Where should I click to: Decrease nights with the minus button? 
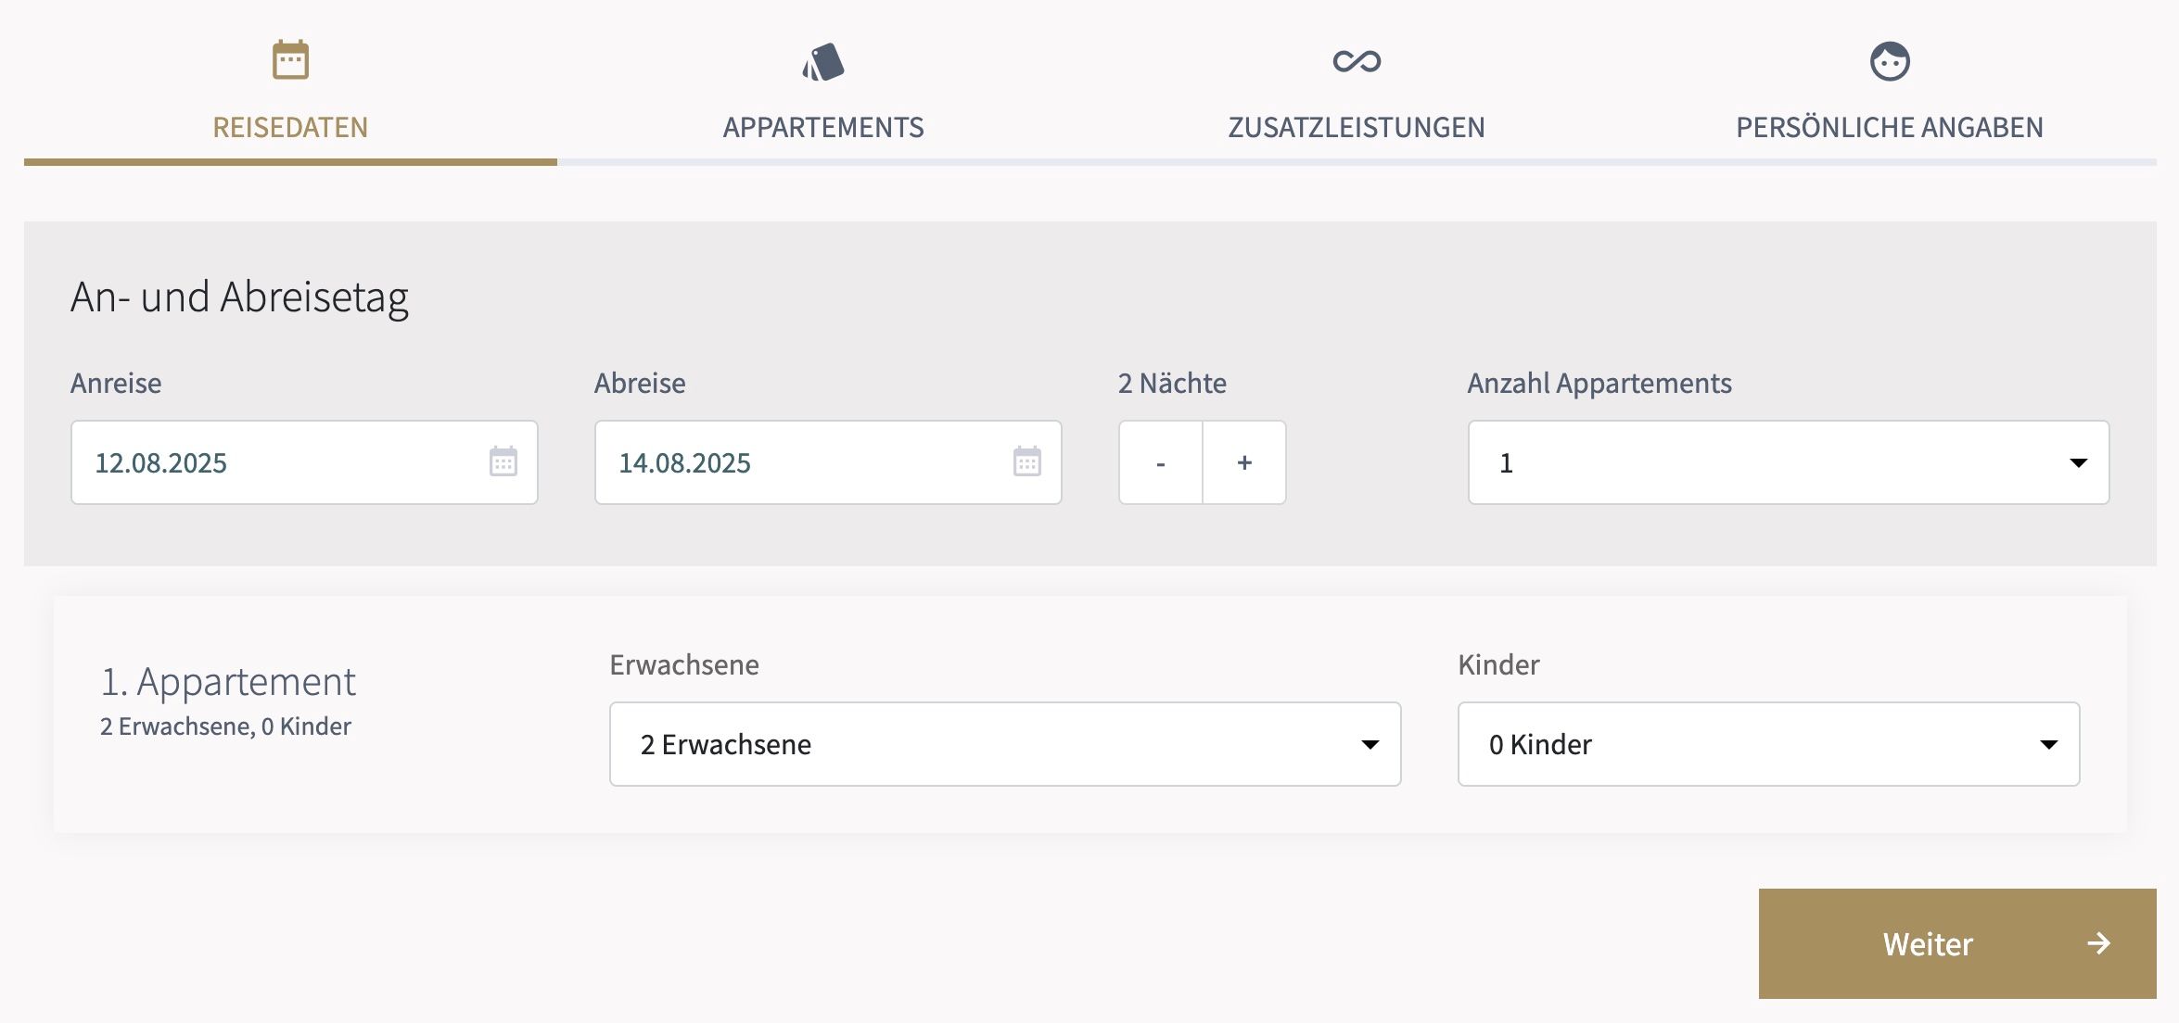[x=1160, y=461]
